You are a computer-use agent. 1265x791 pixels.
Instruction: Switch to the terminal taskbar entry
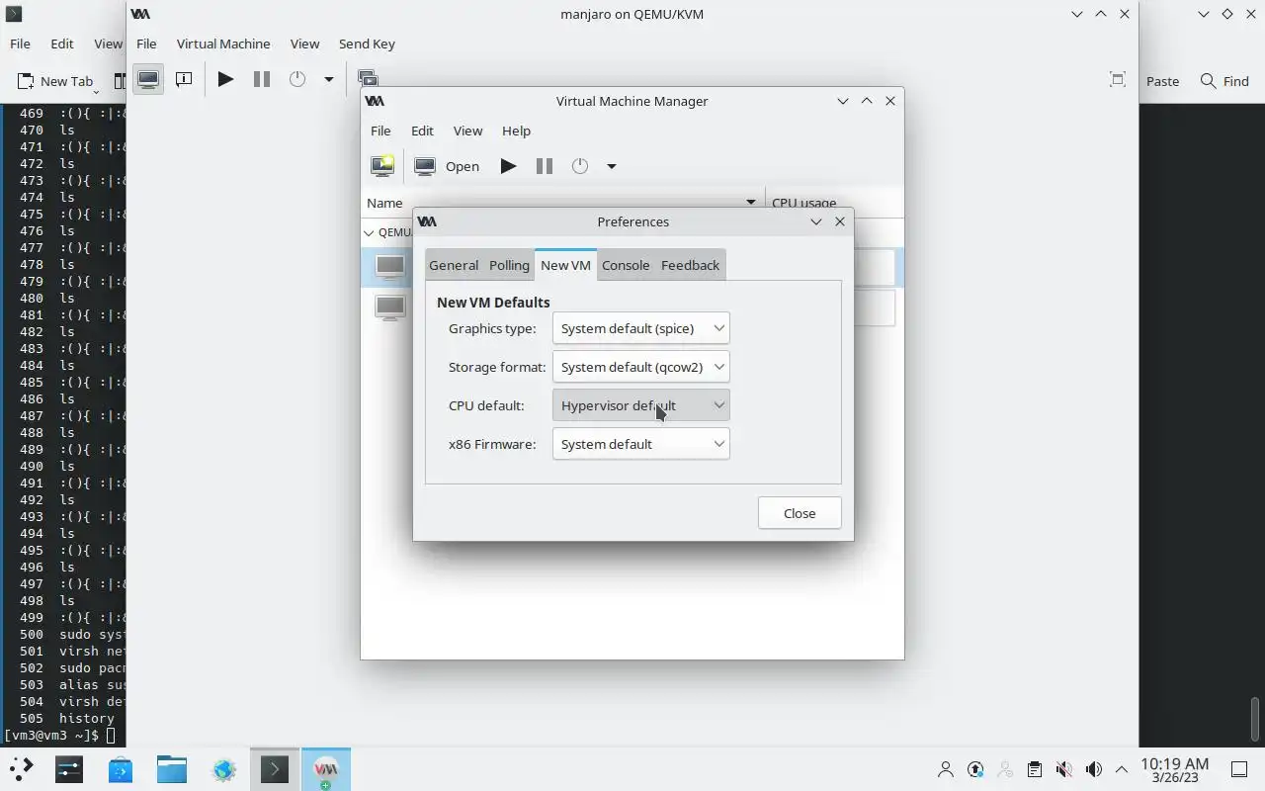[275, 769]
